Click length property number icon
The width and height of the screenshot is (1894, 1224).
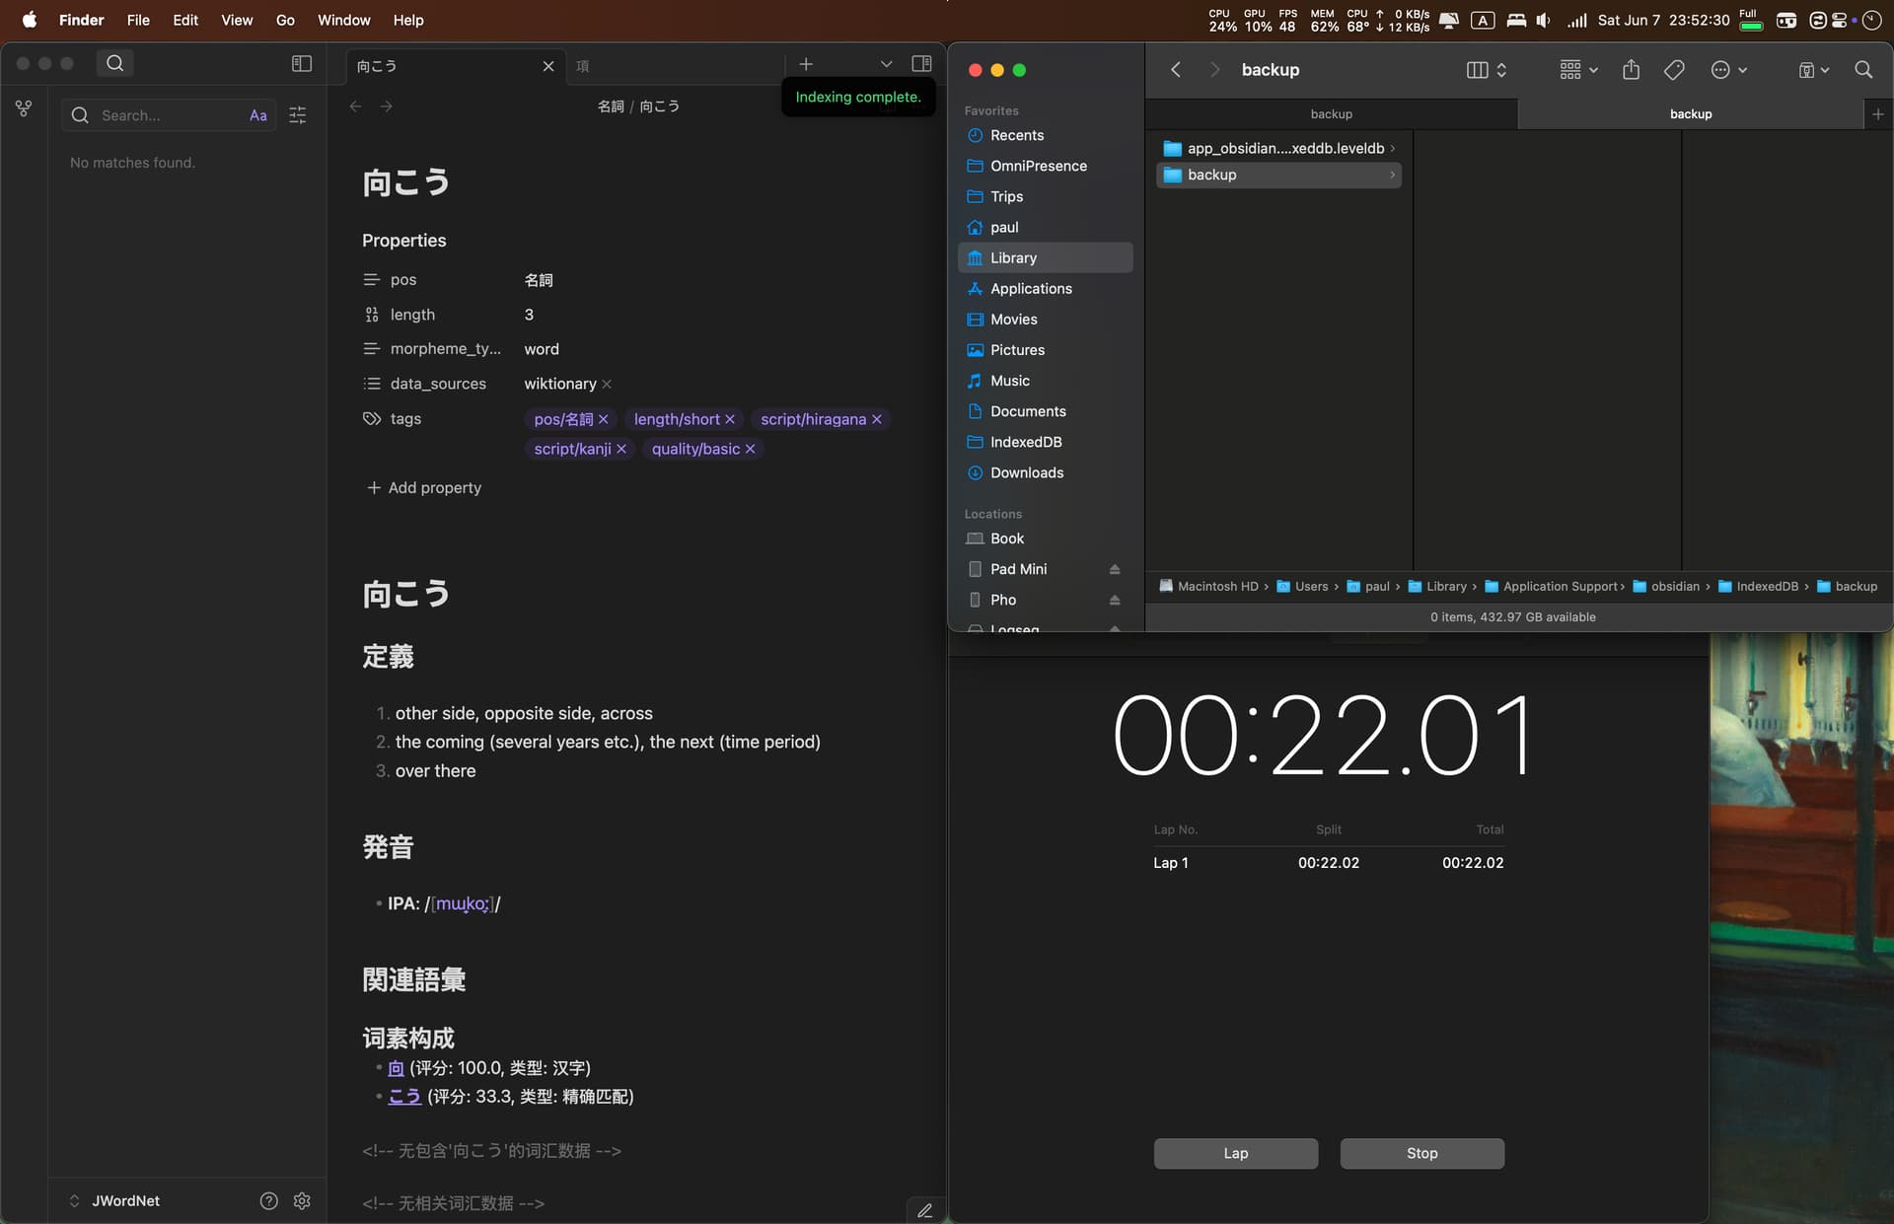click(x=372, y=315)
